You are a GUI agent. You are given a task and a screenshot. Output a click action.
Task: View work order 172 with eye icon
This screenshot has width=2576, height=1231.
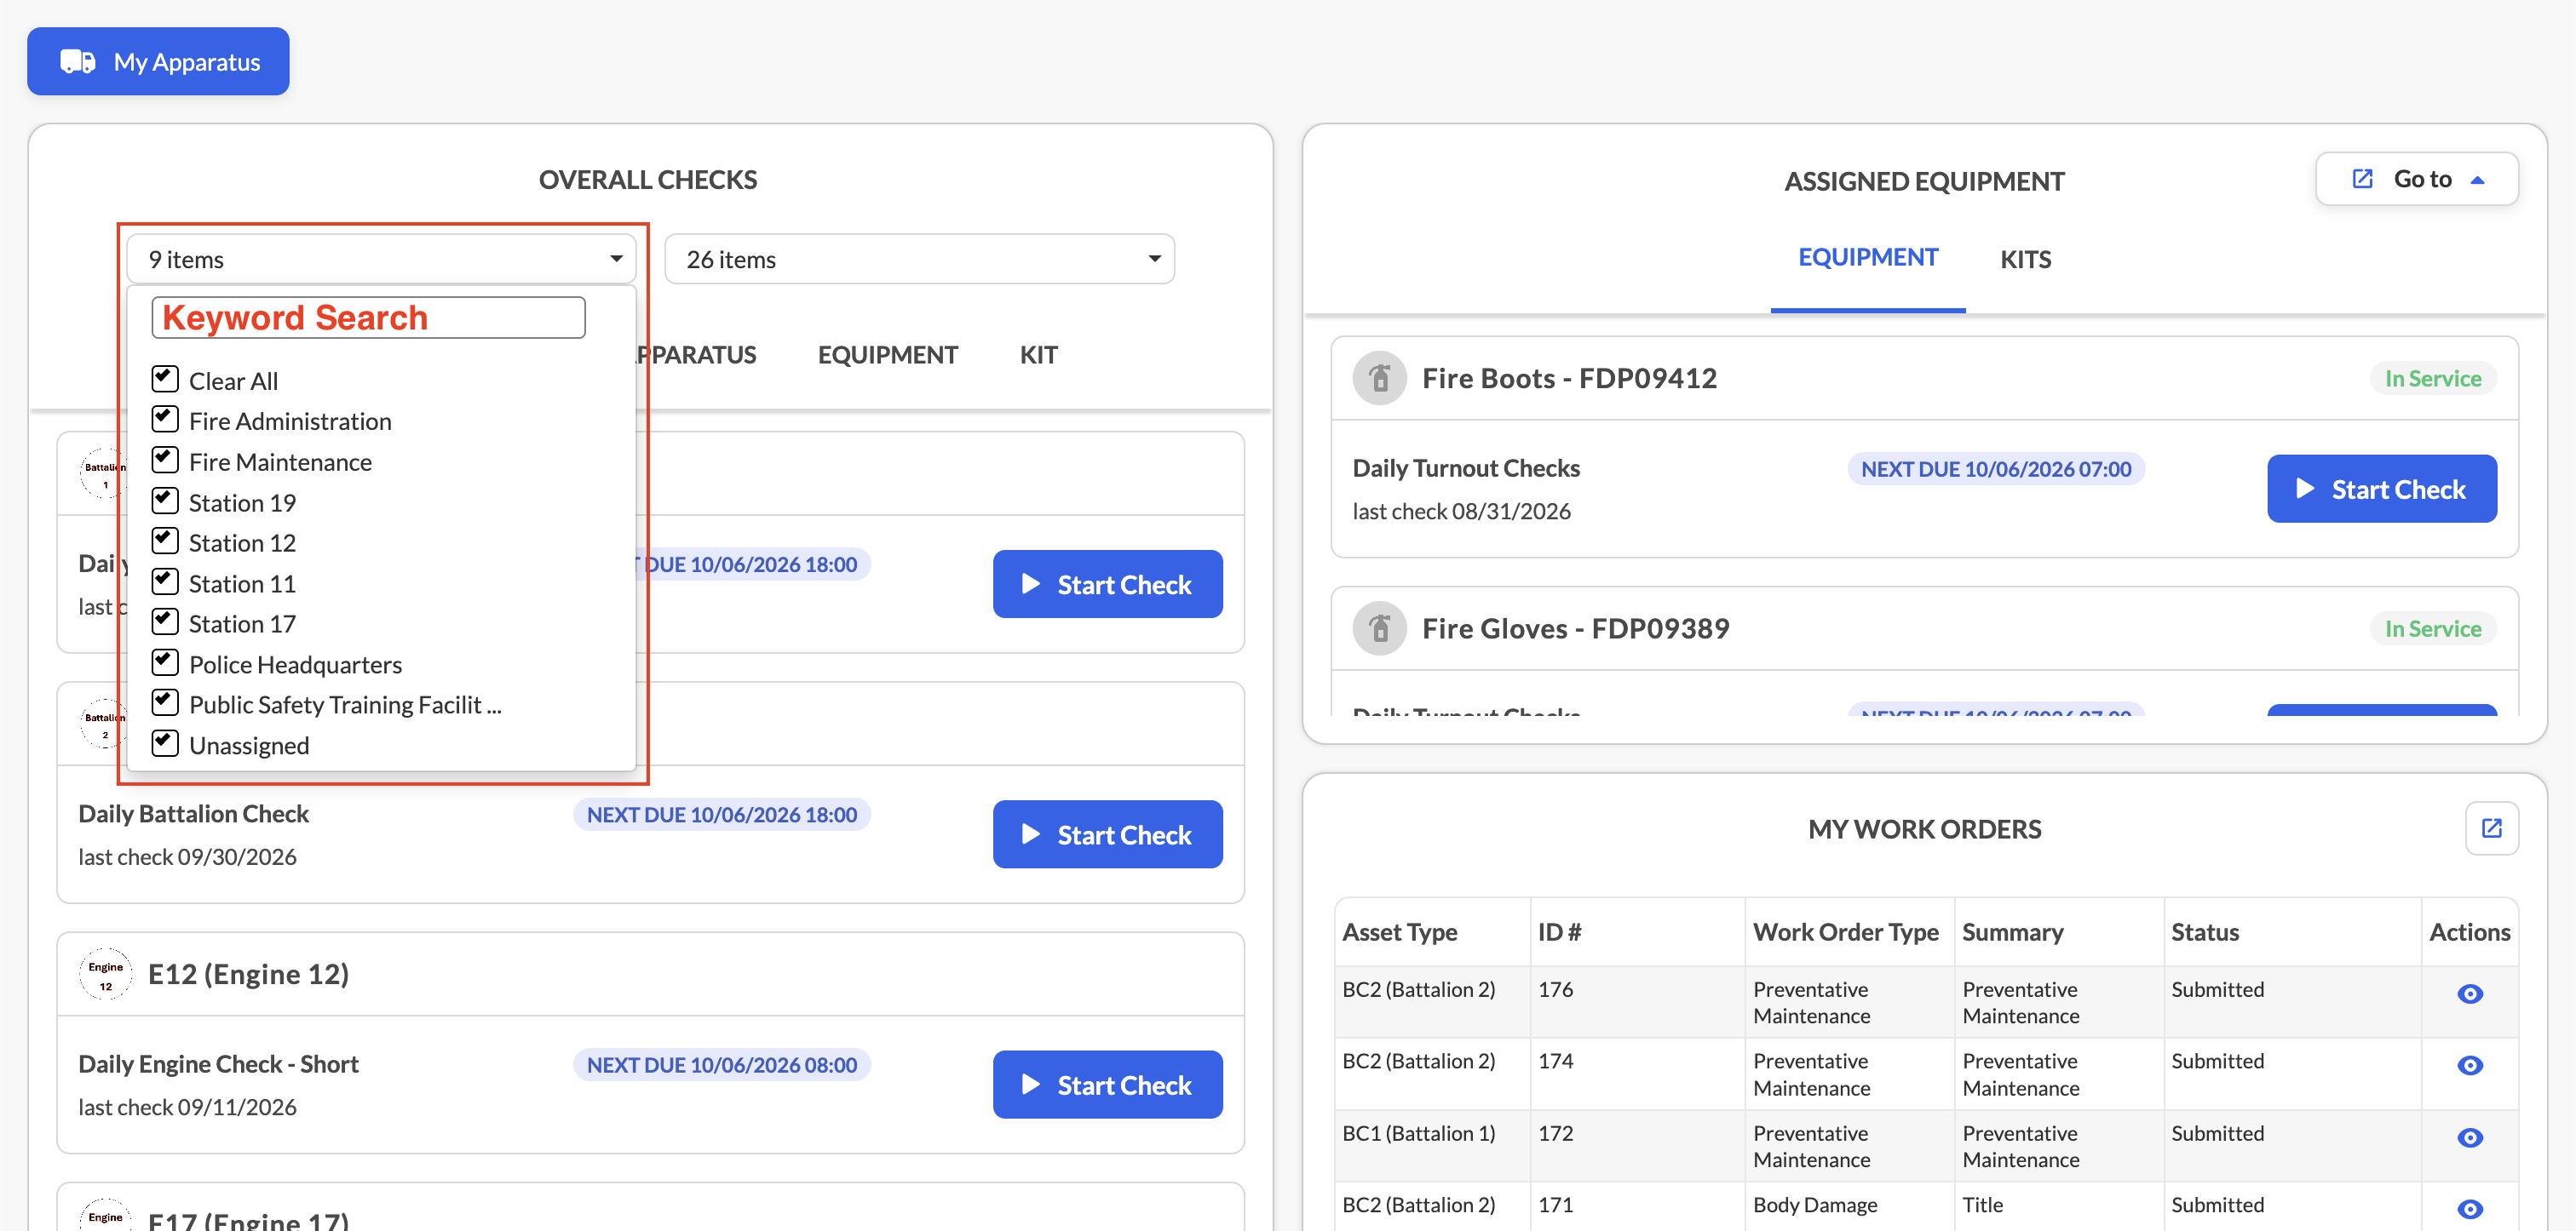click(2469, 1138)
